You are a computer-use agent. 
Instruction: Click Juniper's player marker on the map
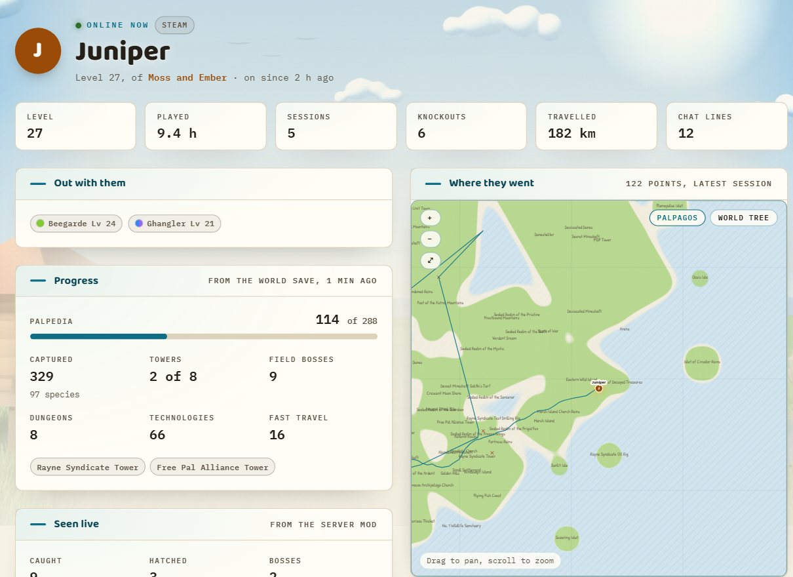pos(598,388)
